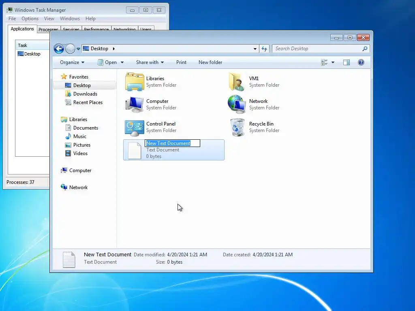Expand the arrow after Desktop in the address bar
This screenshot has width=415, height=311.
click(x=114, y=49)
